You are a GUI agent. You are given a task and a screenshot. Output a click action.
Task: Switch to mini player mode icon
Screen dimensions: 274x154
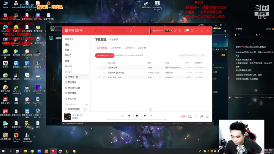pyautogui.click(x=192, y=31)
